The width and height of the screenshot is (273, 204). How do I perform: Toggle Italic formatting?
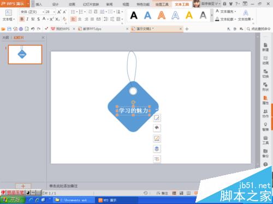pos(27,19)
